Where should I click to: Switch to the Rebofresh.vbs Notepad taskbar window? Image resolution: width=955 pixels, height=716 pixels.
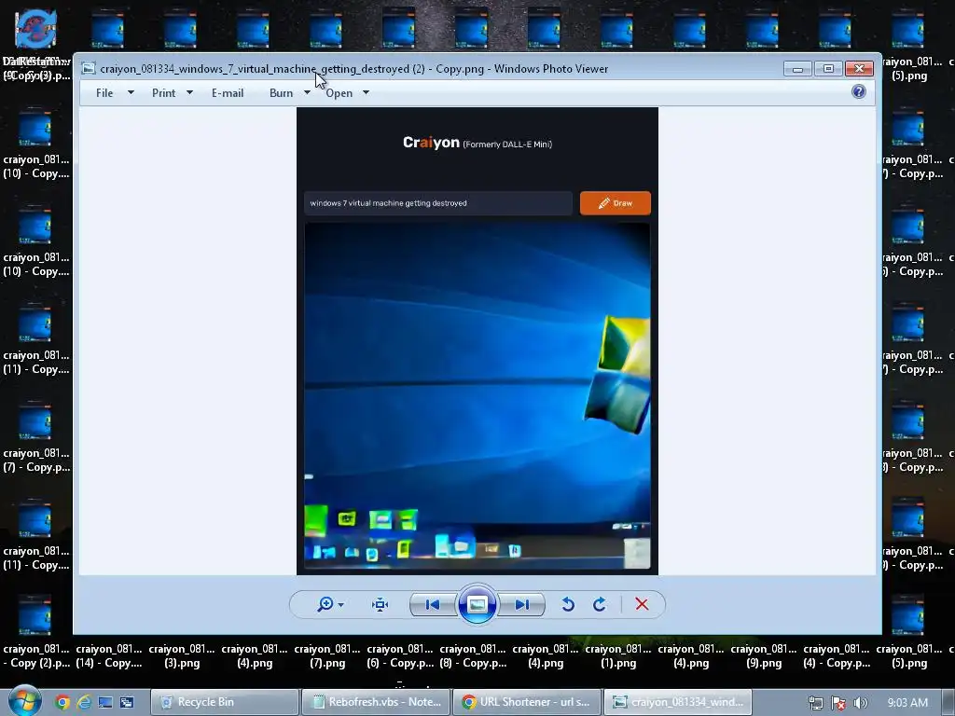(376, 702)
